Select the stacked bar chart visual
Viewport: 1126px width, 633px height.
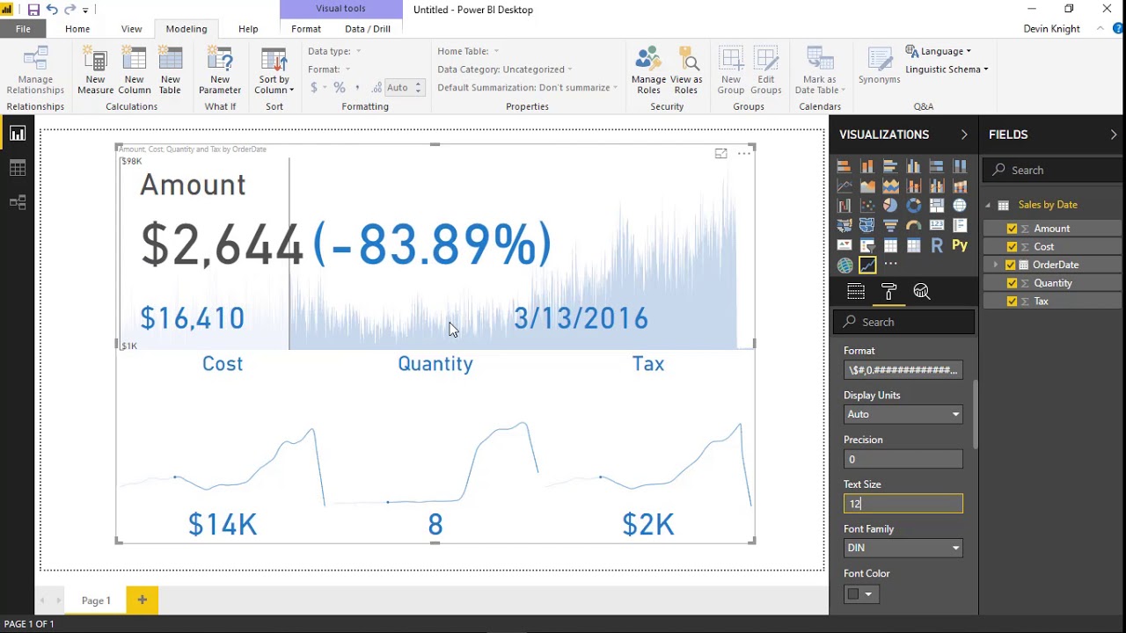click(844, 166)
